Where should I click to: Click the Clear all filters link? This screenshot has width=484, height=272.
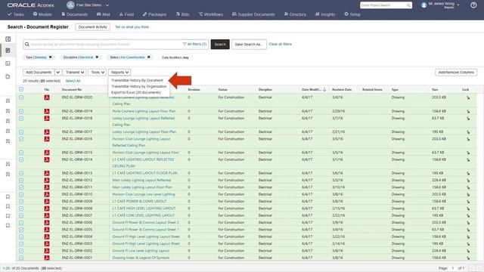click(281, 44)
